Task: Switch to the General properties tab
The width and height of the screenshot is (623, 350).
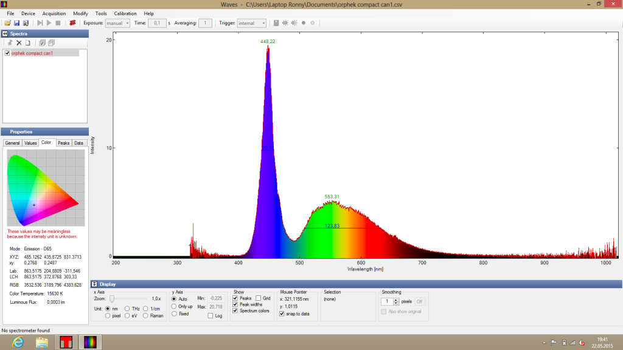Action: pyautogui.click(x=12, y=143)
